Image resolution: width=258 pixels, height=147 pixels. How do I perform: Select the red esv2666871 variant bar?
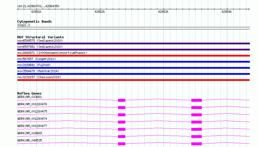(133, 56)
